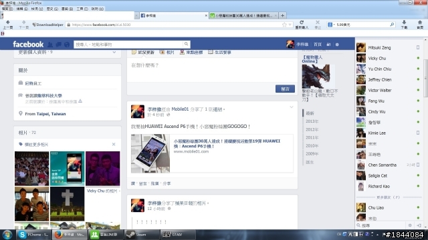
Task: Open Facebook messages icon
Action: pyautogui.click(x=58, y=45)
